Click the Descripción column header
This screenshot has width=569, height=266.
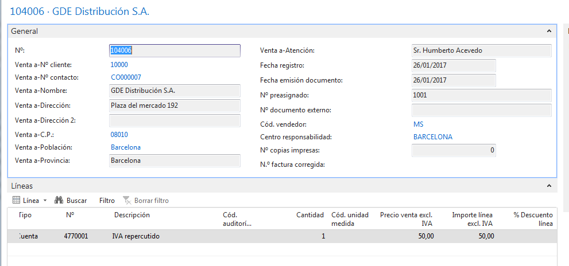[132, 215]
